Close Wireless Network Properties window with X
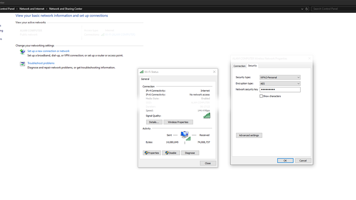Viewport: 356px width, 200px height. pyautogui.click(x=309, y=59)
